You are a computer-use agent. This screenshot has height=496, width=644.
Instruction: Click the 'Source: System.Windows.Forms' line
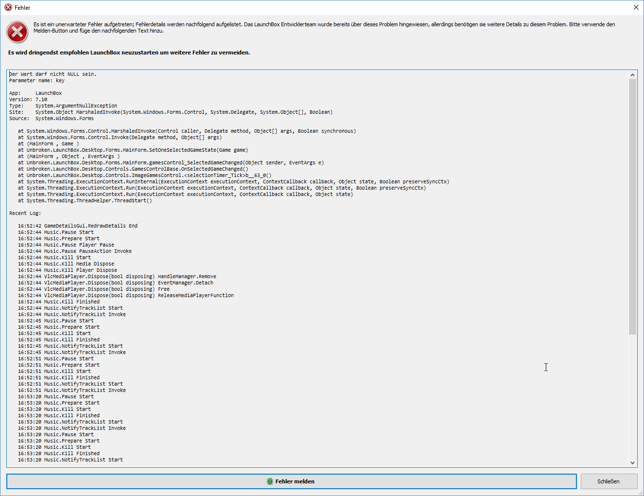[52, 119]
